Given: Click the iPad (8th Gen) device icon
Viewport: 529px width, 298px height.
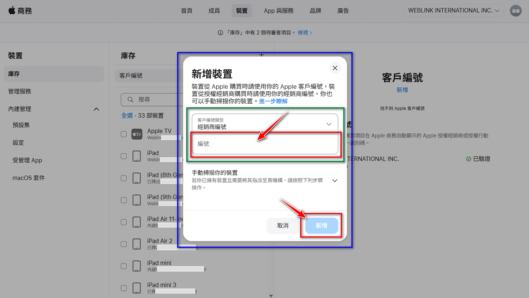Looking at the screenshot, I should click(137, 178).
